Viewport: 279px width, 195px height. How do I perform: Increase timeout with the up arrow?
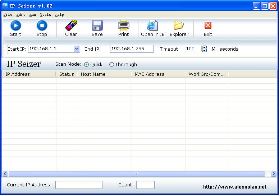pyautogui.click(x=205, y=47)
